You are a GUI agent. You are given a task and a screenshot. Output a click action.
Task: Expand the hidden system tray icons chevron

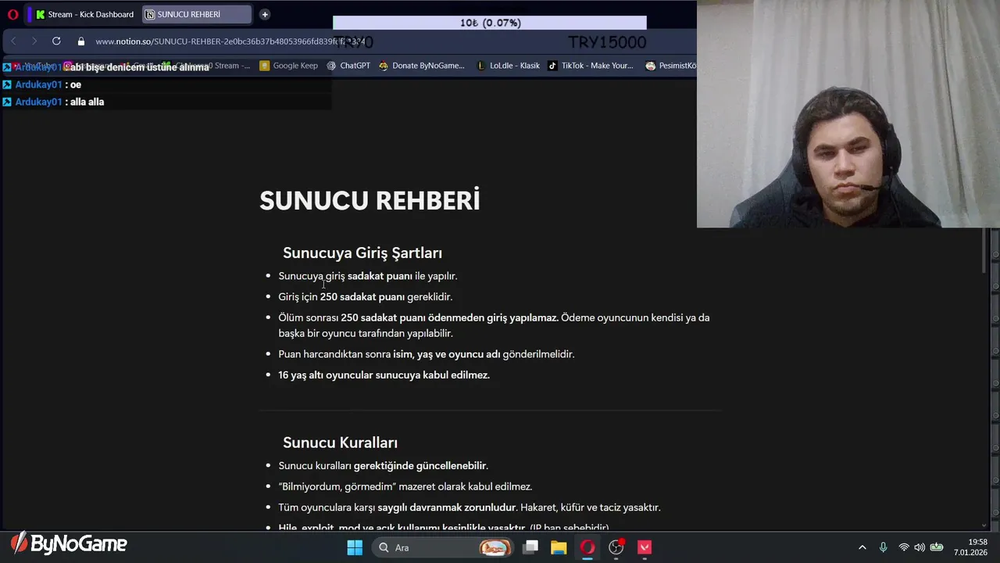[x=862, y=547]
